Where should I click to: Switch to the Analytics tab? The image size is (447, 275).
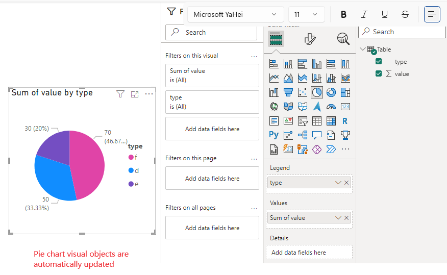[x=343, y=39]
